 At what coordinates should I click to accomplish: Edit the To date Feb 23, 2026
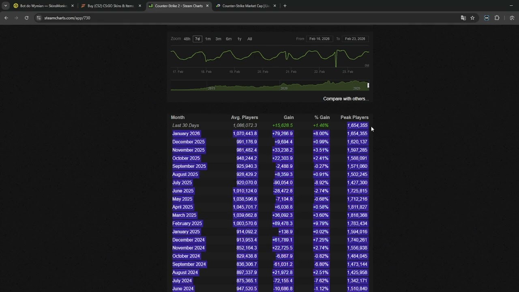[x=355, y=39]
